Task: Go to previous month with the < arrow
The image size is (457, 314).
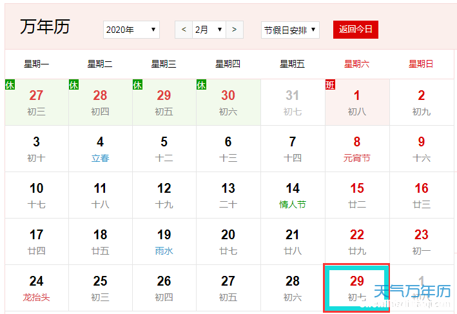Action: [x=184, y=30]
